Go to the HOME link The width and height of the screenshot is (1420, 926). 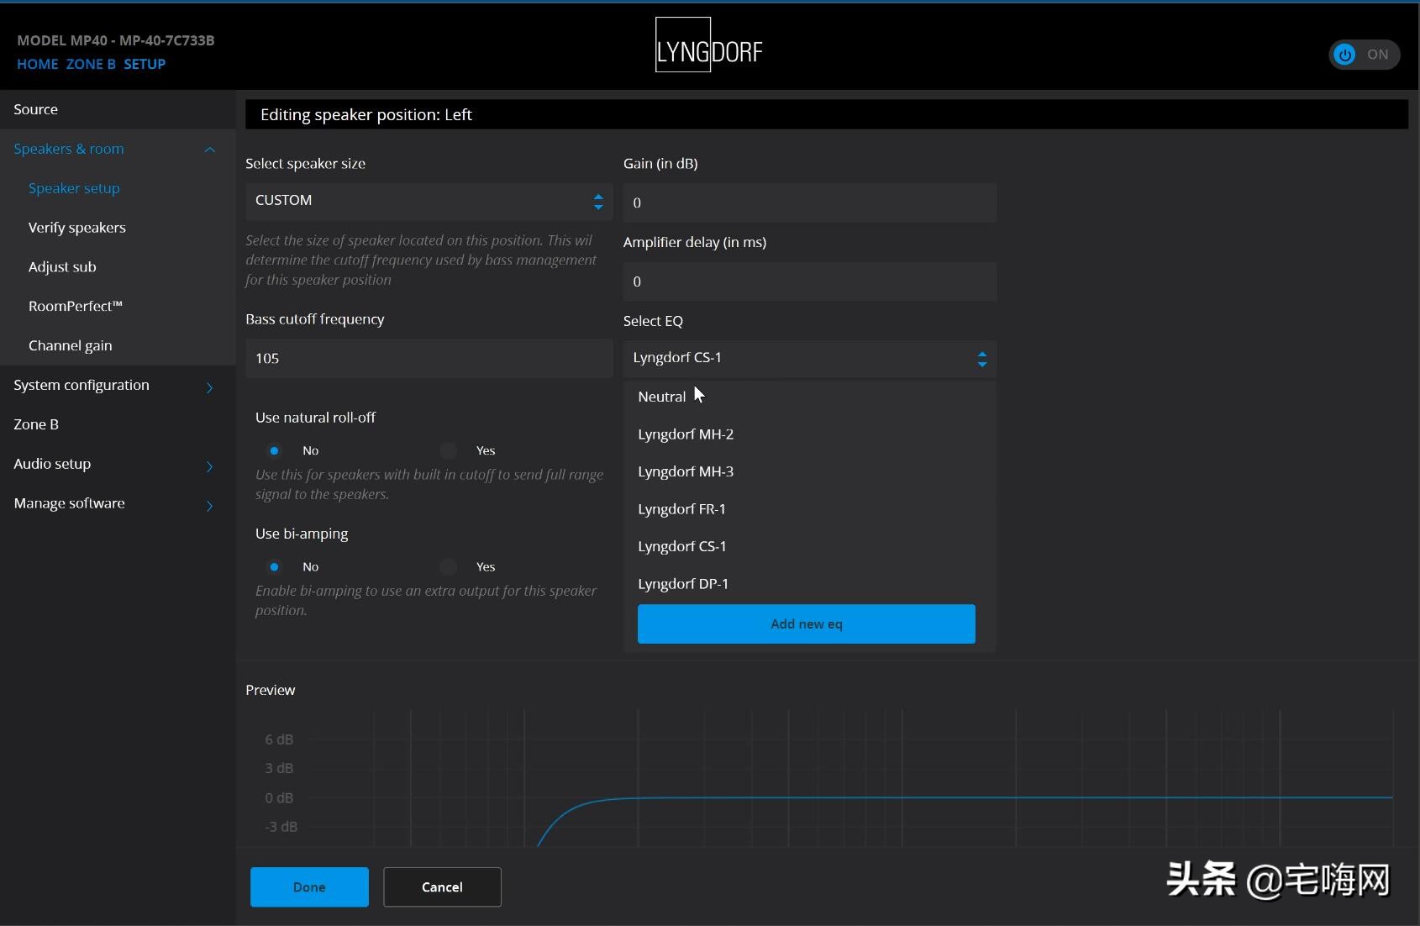coord(38,64)
